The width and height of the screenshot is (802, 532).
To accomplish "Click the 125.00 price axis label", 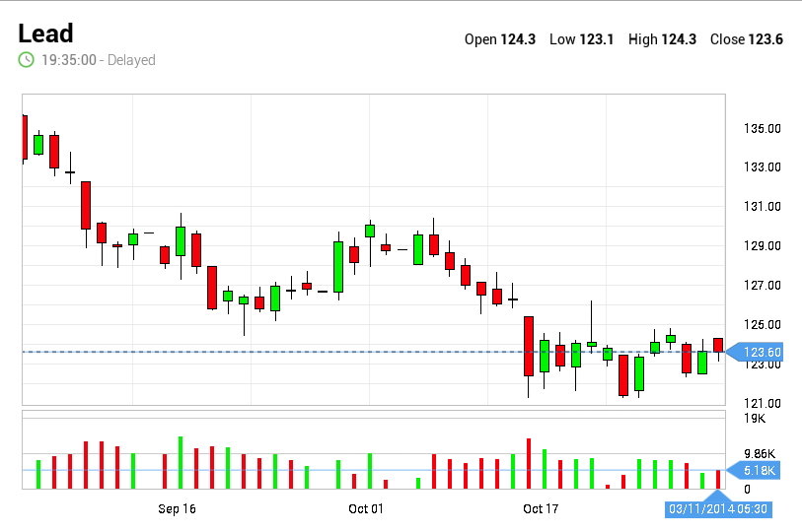I will pyautogui.click(x=763, y=324).
